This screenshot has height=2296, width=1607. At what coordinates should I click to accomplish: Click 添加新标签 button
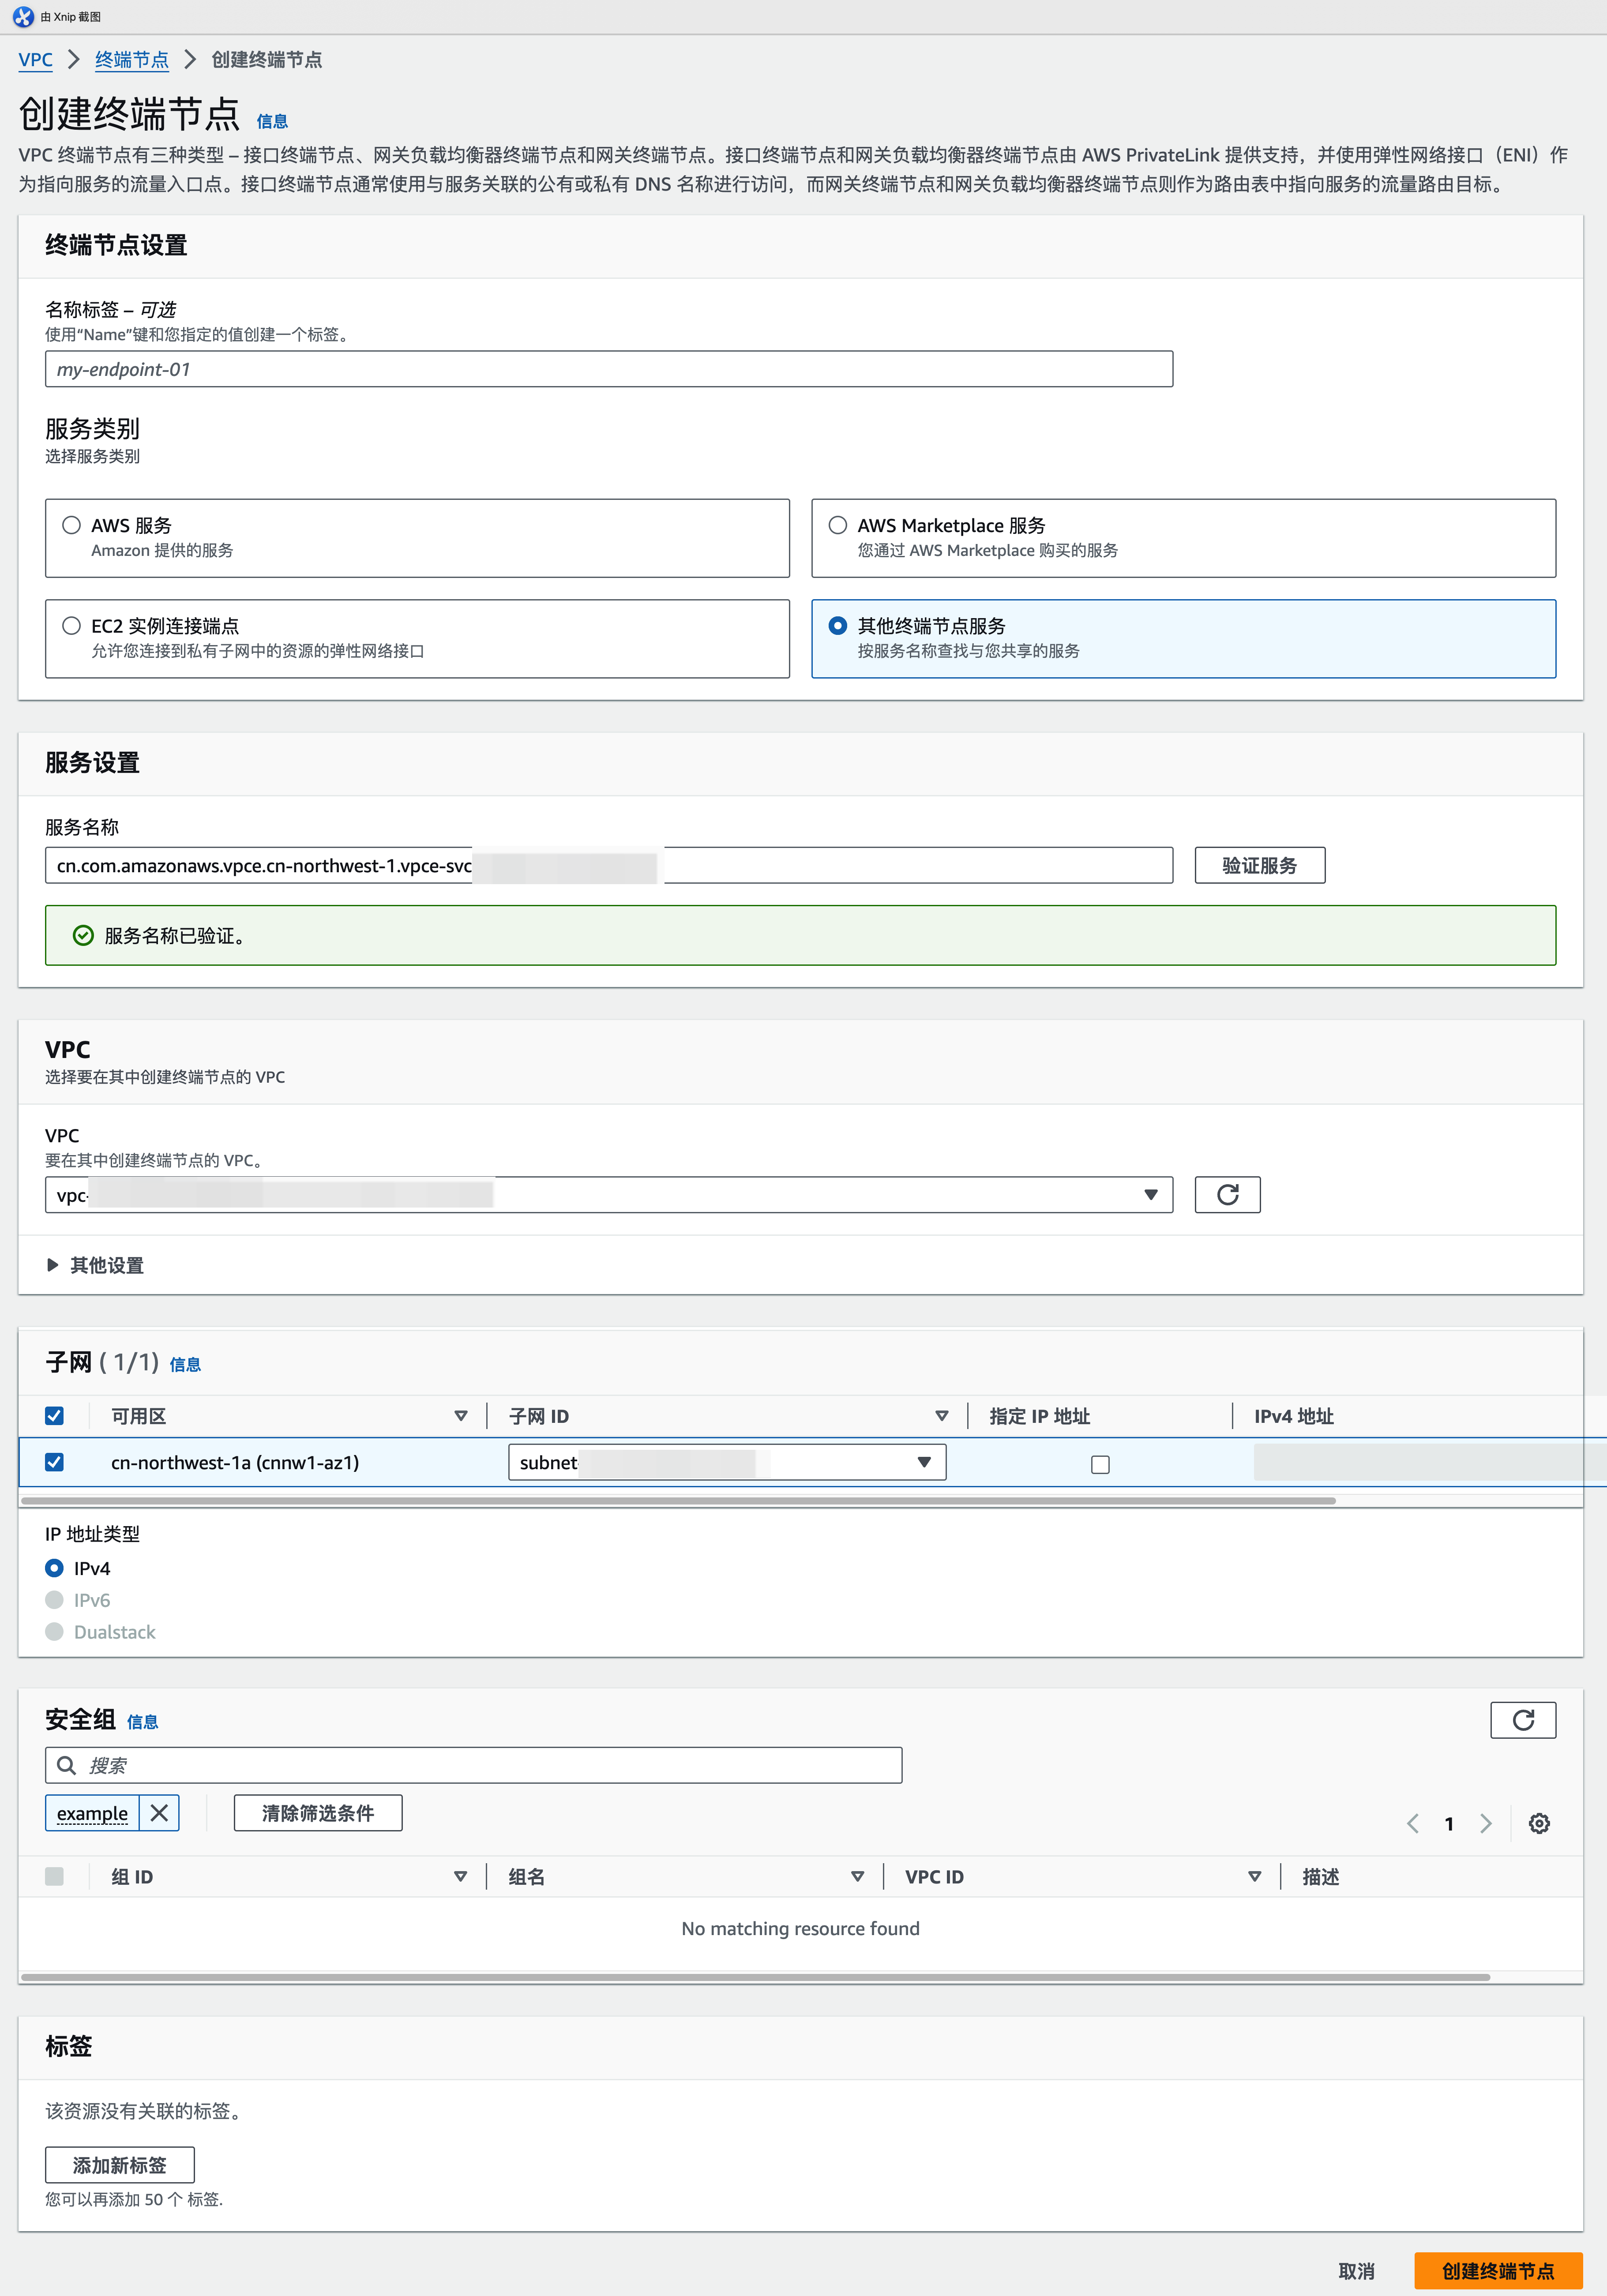(120, 2165)
